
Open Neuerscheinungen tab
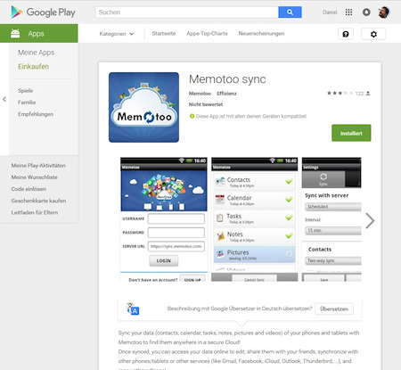pos(261,34)
